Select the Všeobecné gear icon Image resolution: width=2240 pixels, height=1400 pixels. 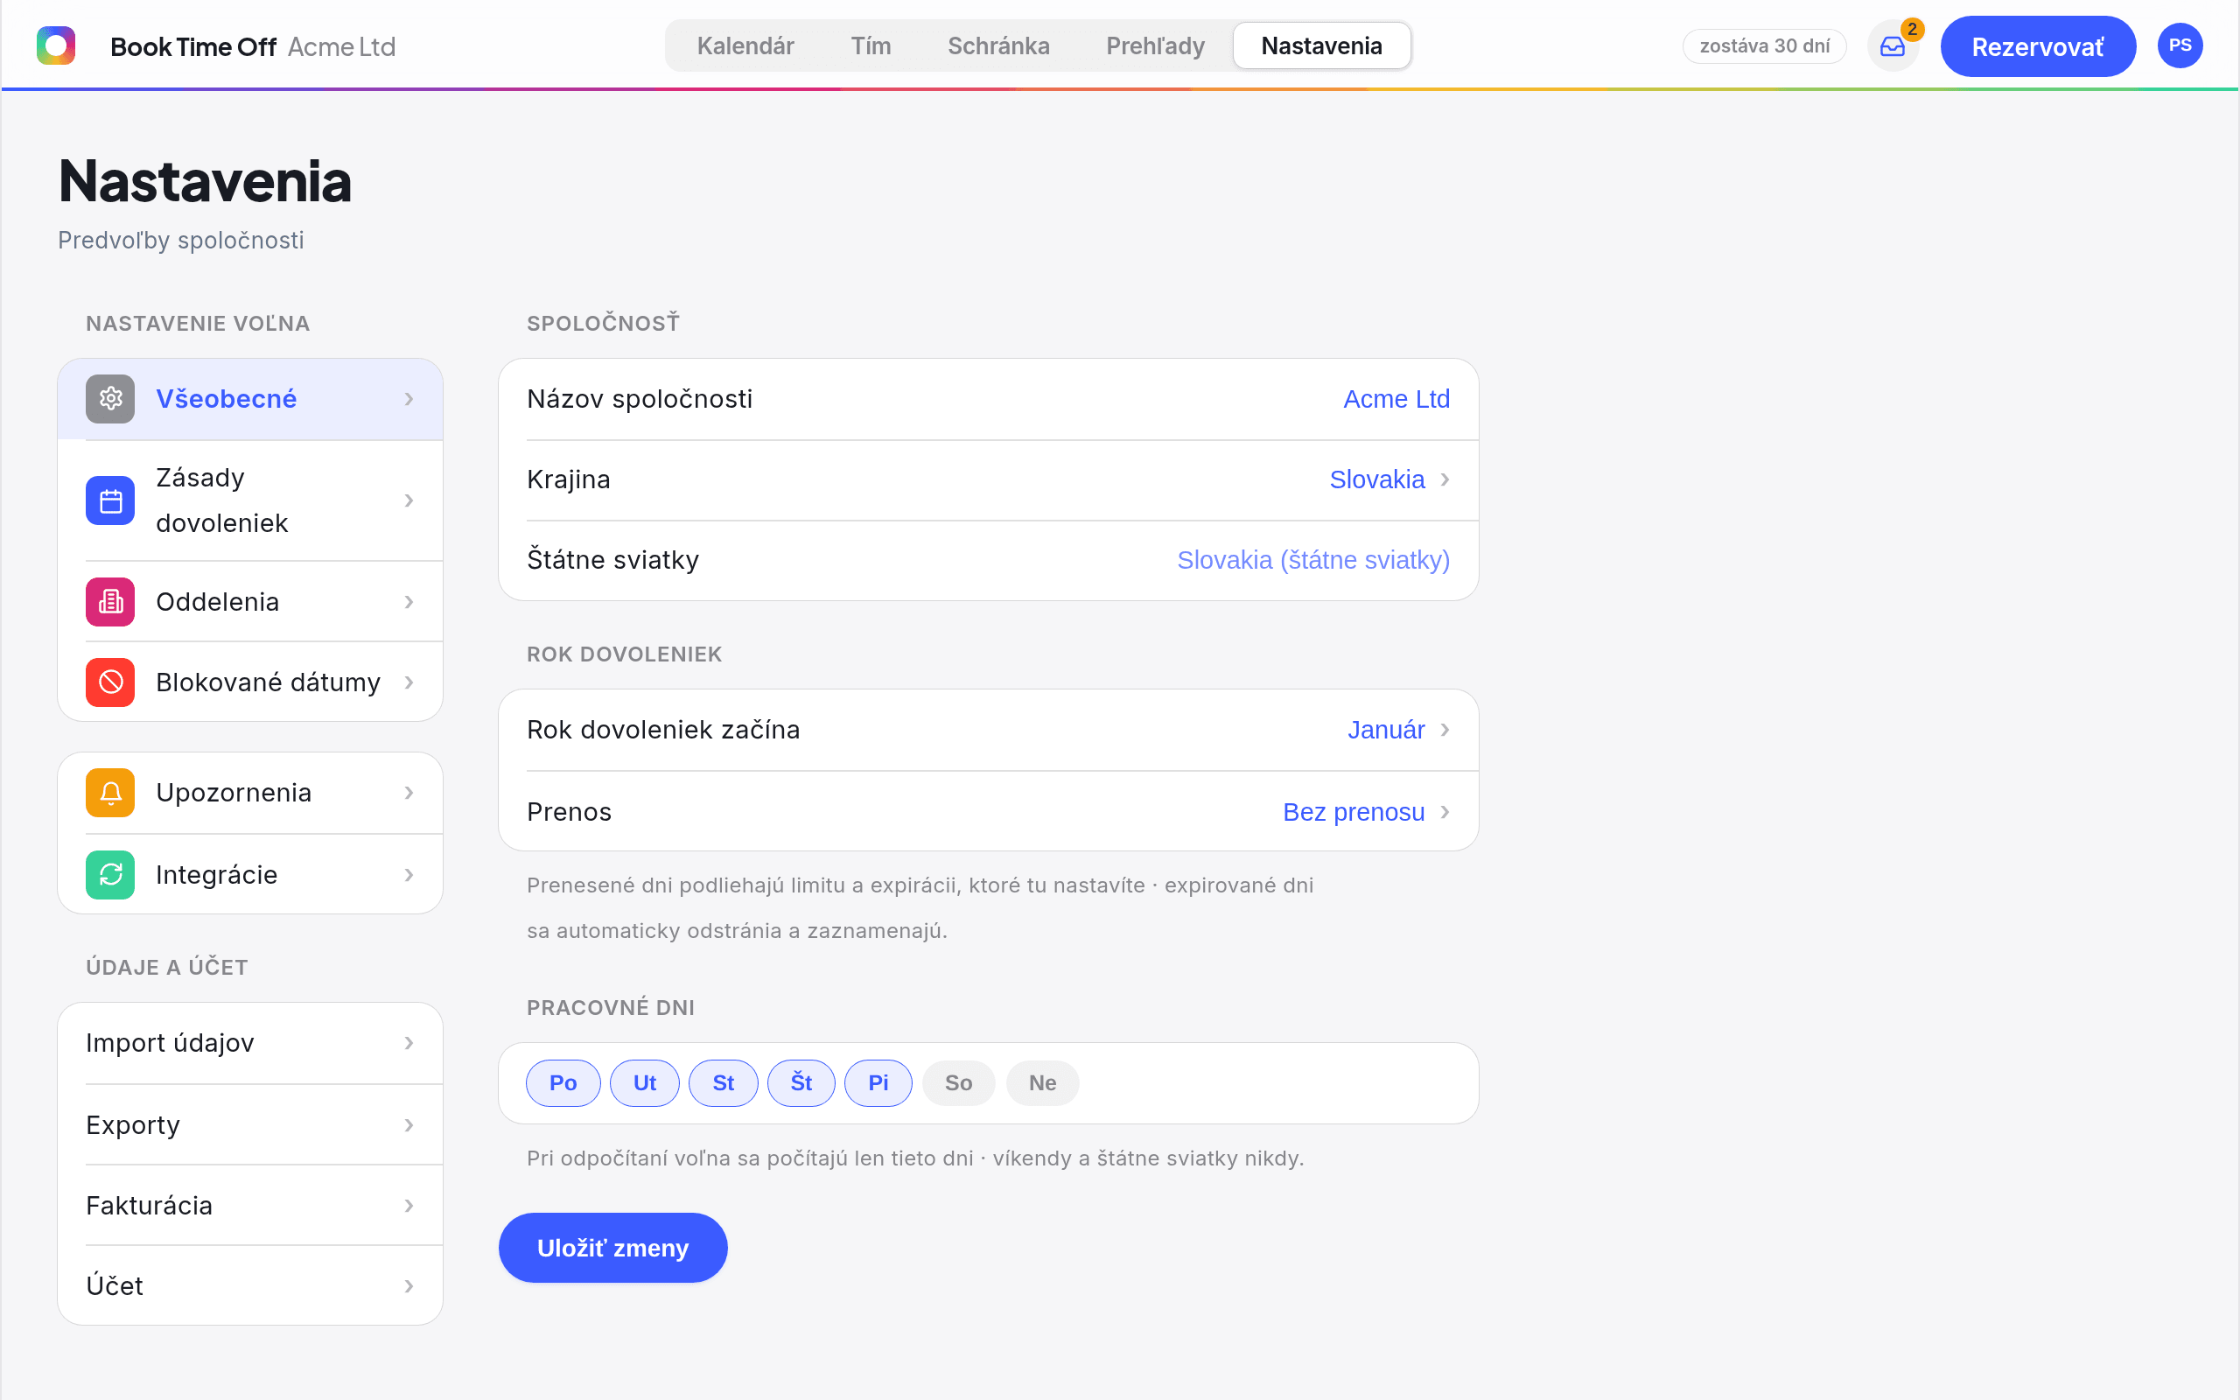point(110,399)
